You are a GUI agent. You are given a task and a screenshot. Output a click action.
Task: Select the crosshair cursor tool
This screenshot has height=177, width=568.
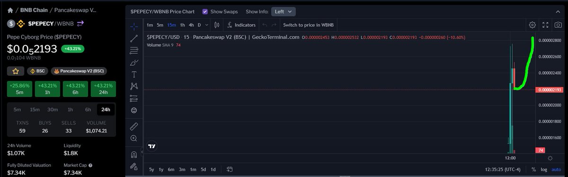coord(134,27)
